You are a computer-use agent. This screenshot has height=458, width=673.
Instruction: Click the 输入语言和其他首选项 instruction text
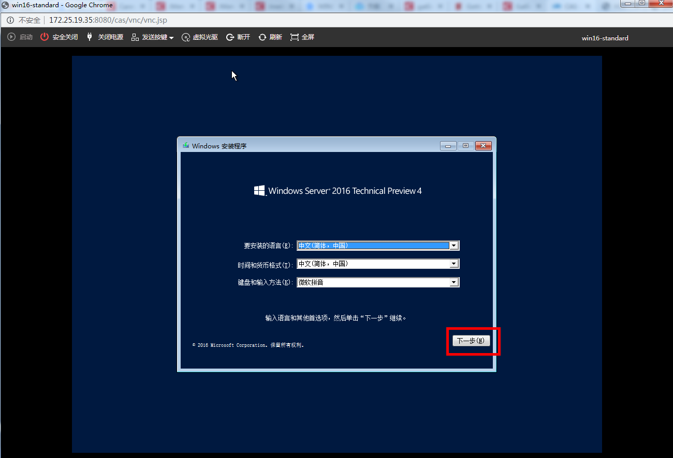click(x=335, y=318)
